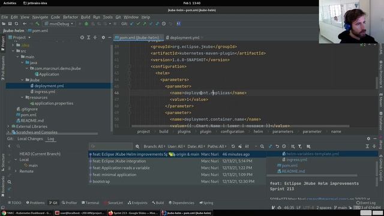Screen dimensions: 384x216
Task: Collapse the jkube folder in Project tree
Action: tap(22, 80)
